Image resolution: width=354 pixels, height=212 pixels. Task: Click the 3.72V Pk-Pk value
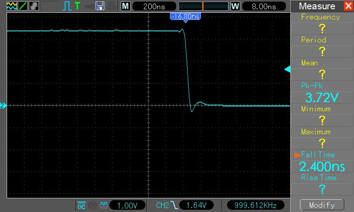point(322,98)
